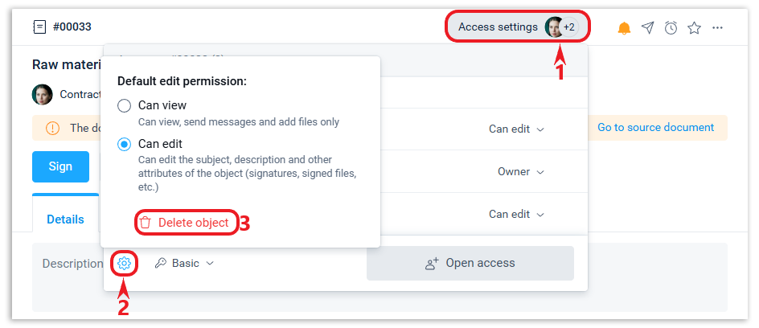The width and height of the screenshot is (759, 328).
Task: Click the Open access button
Action: [470, 263]
